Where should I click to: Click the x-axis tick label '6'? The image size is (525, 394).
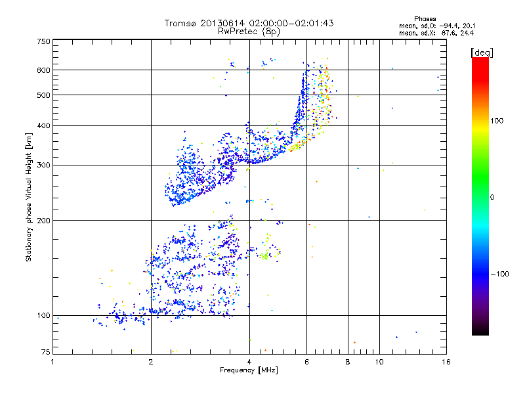click(x=306, y=362)
